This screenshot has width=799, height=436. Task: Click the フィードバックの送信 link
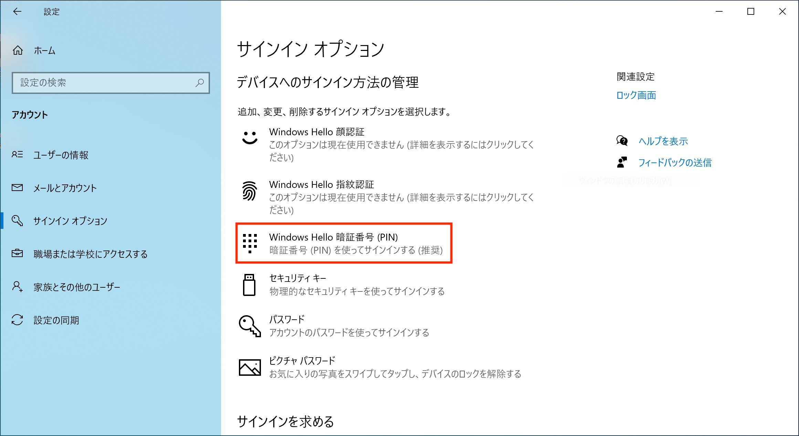tap(675, 162)
